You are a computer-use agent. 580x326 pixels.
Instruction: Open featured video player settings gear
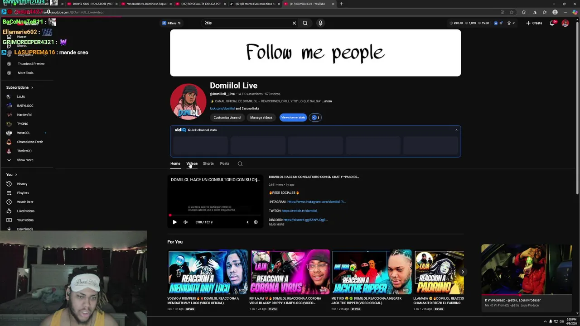256,222
